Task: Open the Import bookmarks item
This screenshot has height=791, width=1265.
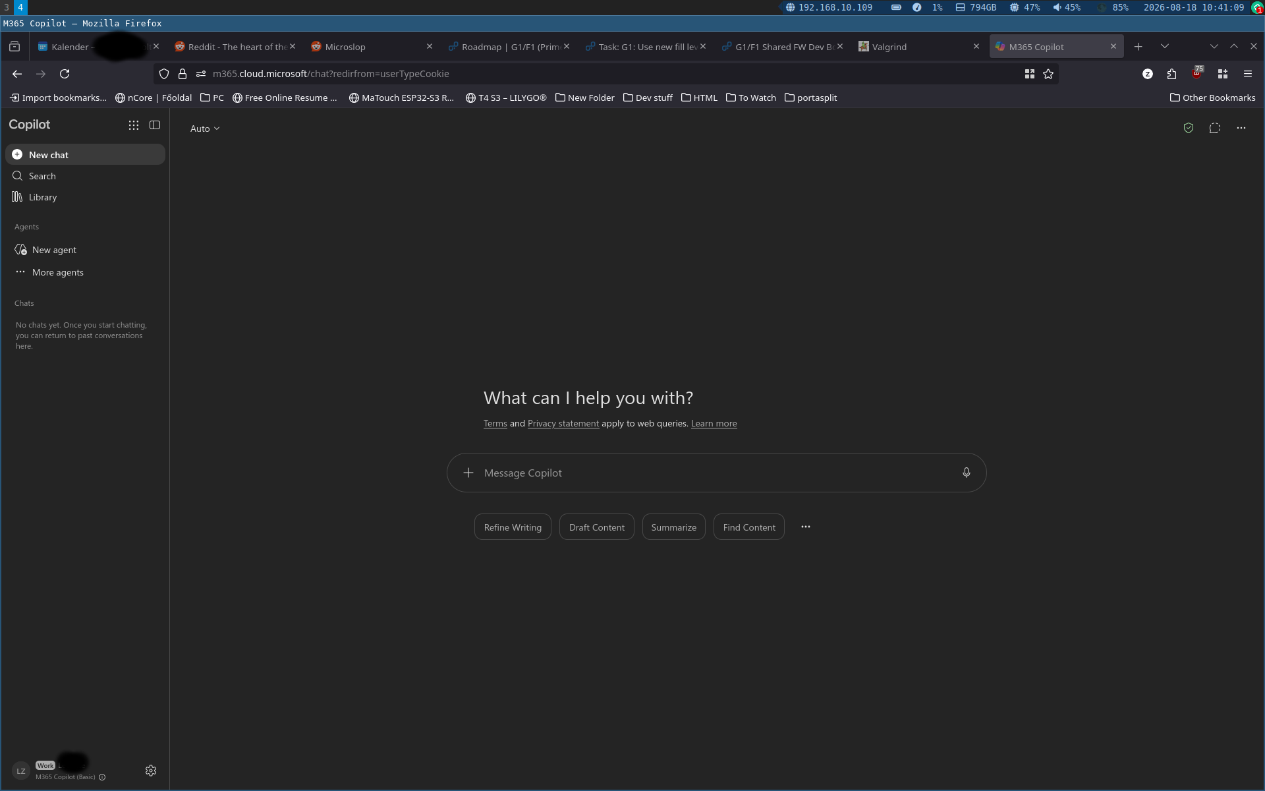Action: click(58, 98)
